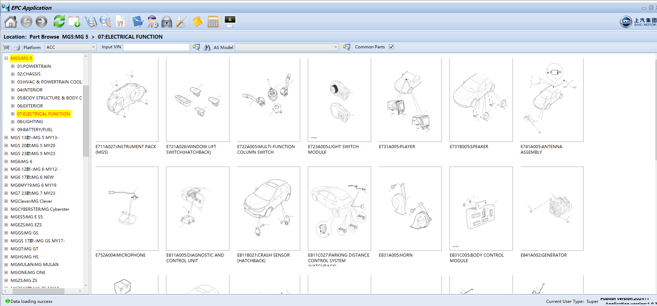The width and height of the screenshot is (657, 306).
Task: Click the Input VIN text field
Action: [156, 47]
